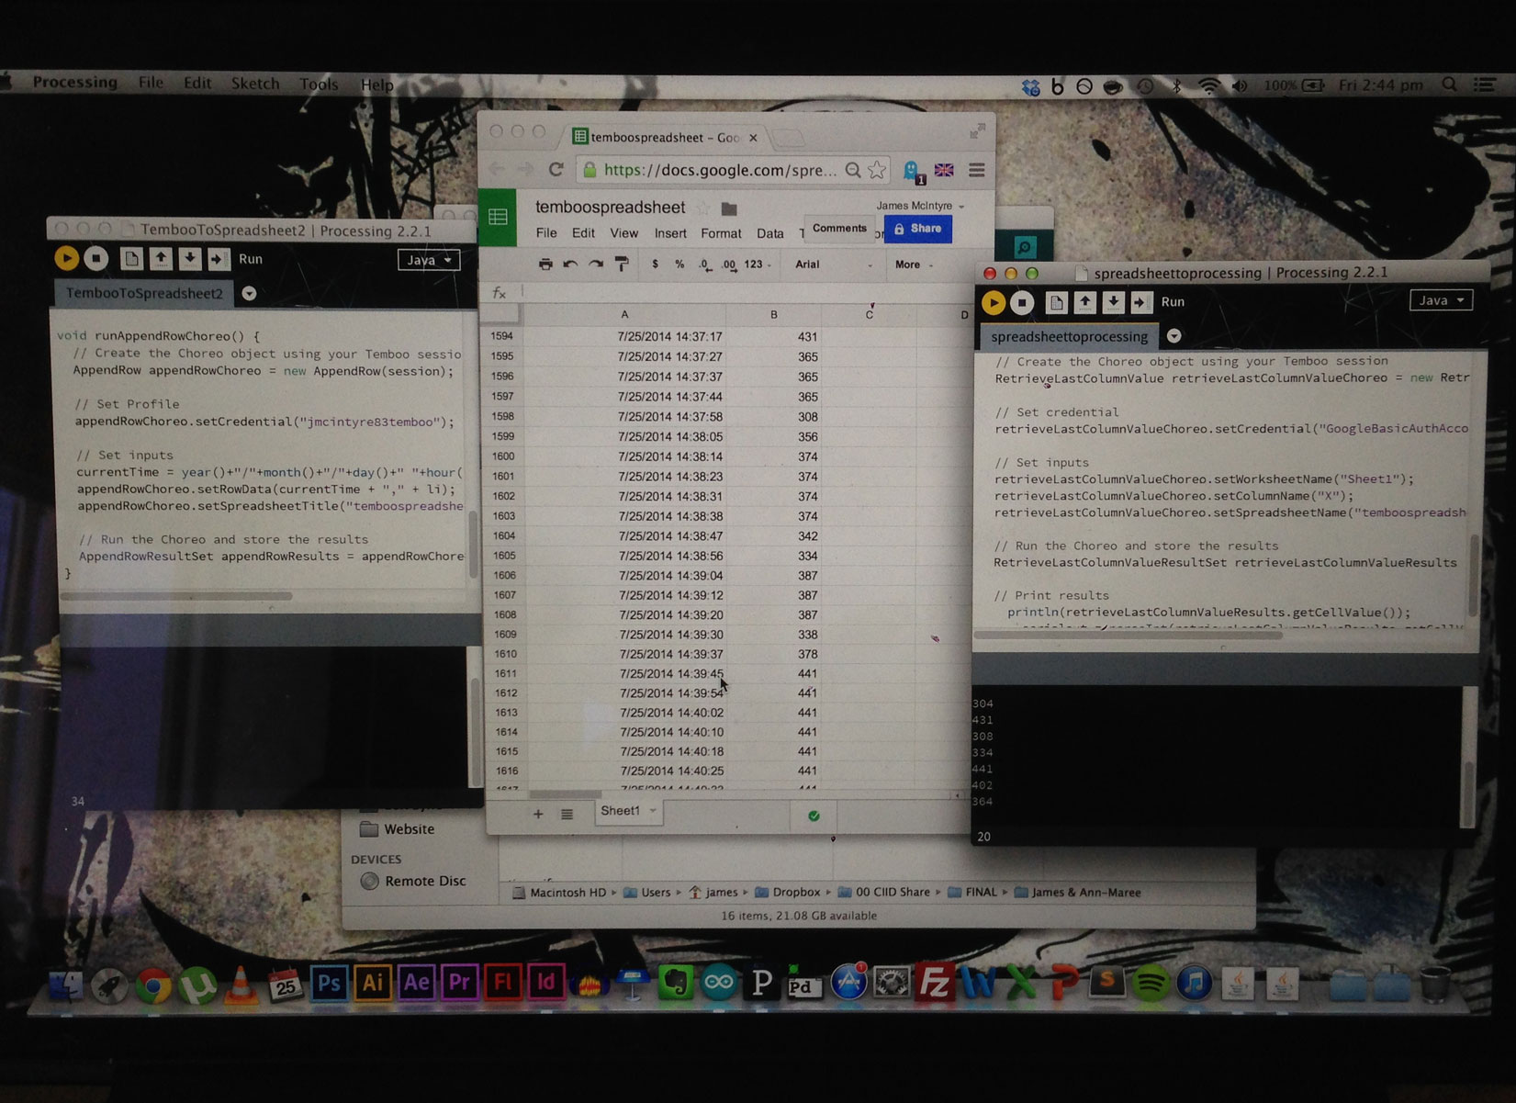Screen dimensions: 1516x1103
Task: Click the blue Share button
Action: pos(917,229)
